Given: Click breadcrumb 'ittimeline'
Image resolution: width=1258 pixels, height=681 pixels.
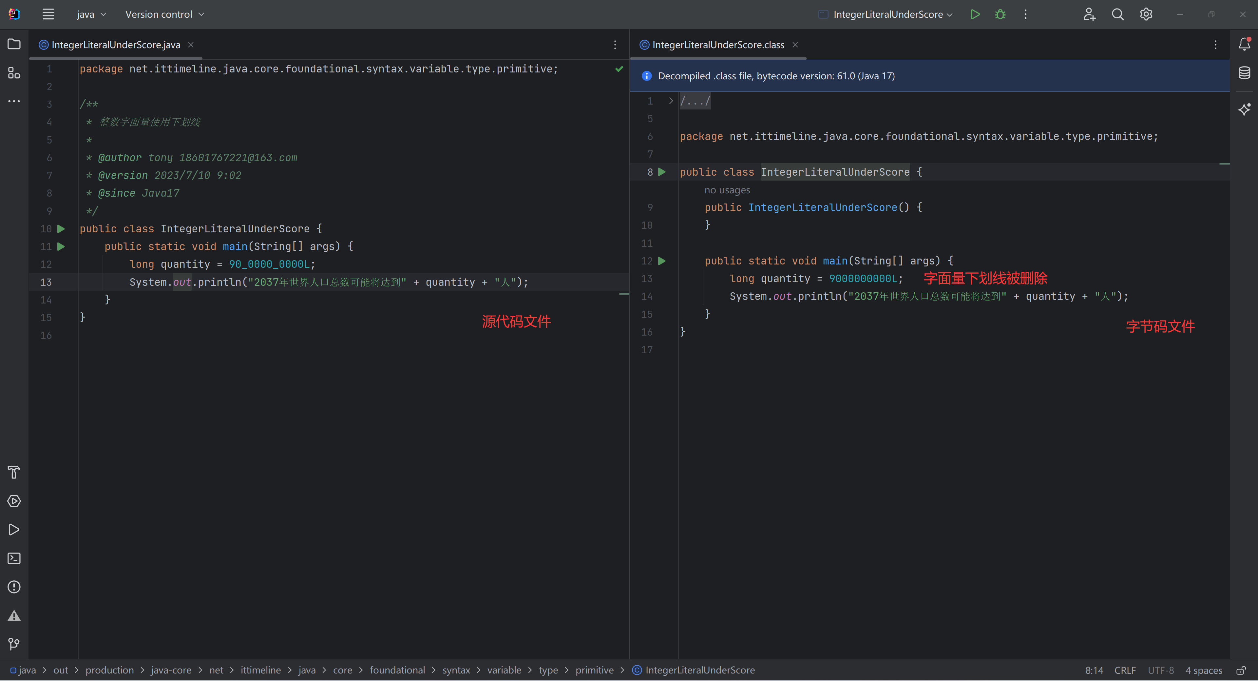Looking at the screenshot, I should coord(260,670).
